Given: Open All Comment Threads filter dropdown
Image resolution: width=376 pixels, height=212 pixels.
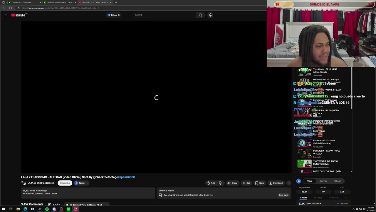Looking at the screenshot, I should coord(87,205).
